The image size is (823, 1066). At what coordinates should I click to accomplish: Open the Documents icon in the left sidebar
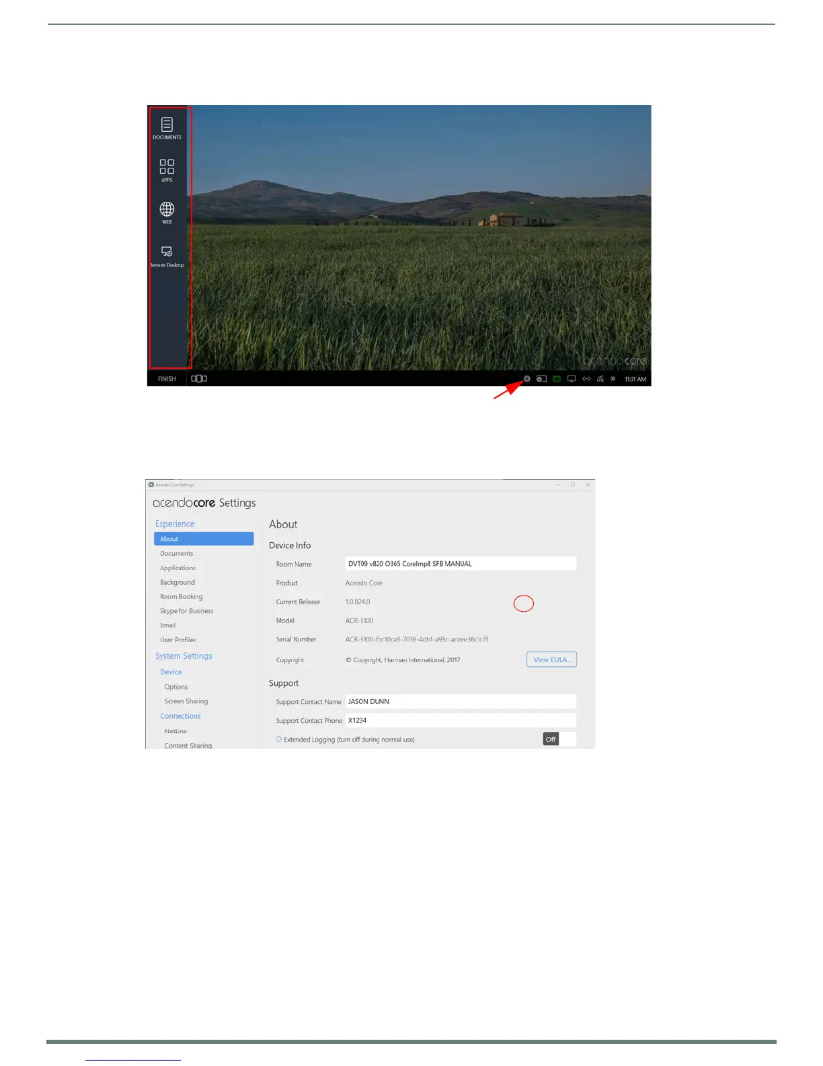click(x=167, y=129)
